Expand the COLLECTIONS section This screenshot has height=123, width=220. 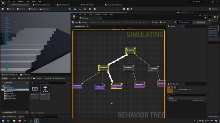[x=2, y=112]
